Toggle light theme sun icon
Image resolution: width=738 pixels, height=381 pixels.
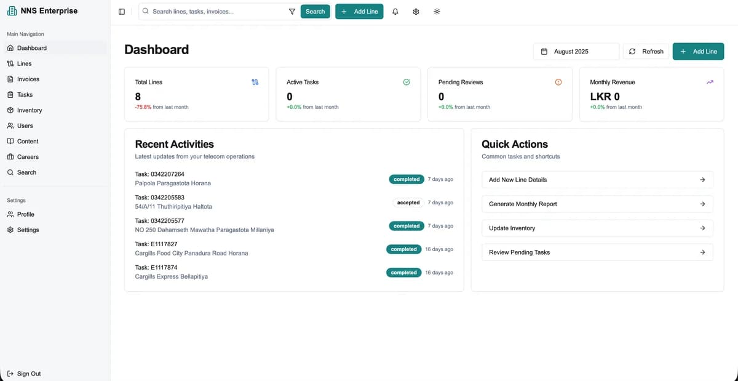pos(437,12)
